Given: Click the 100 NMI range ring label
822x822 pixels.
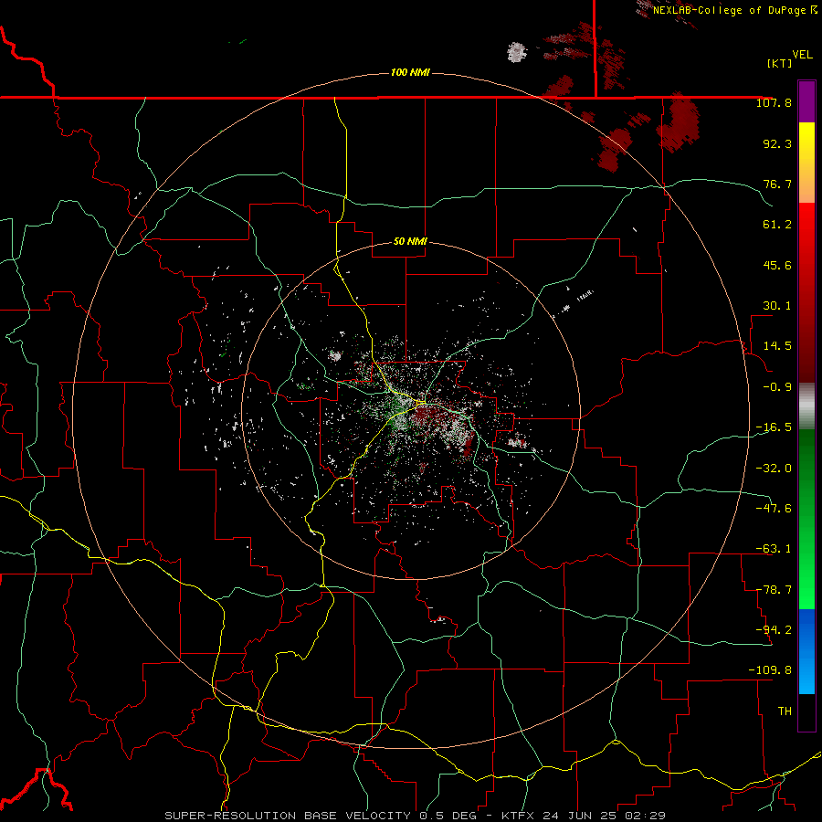Looking at the screenshot, I should click(410, 72).
